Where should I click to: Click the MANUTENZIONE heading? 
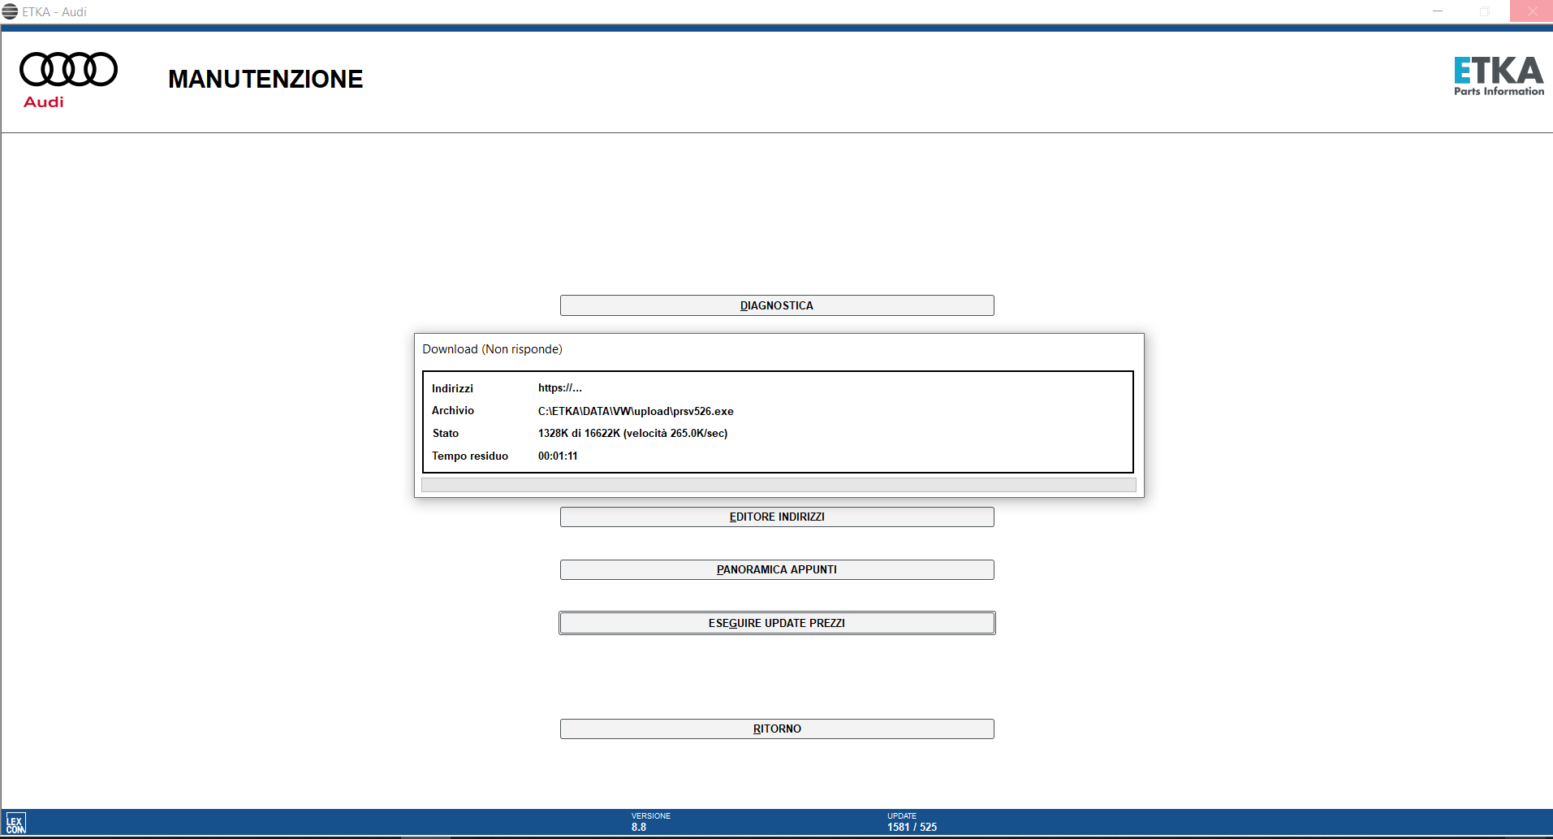[x=265, y=79]
